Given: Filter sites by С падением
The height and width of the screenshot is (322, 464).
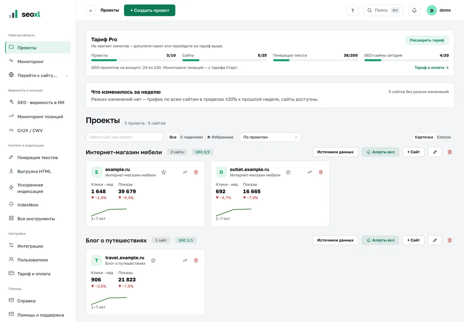Looking at the screenshot, I should (x=192, y=137).
